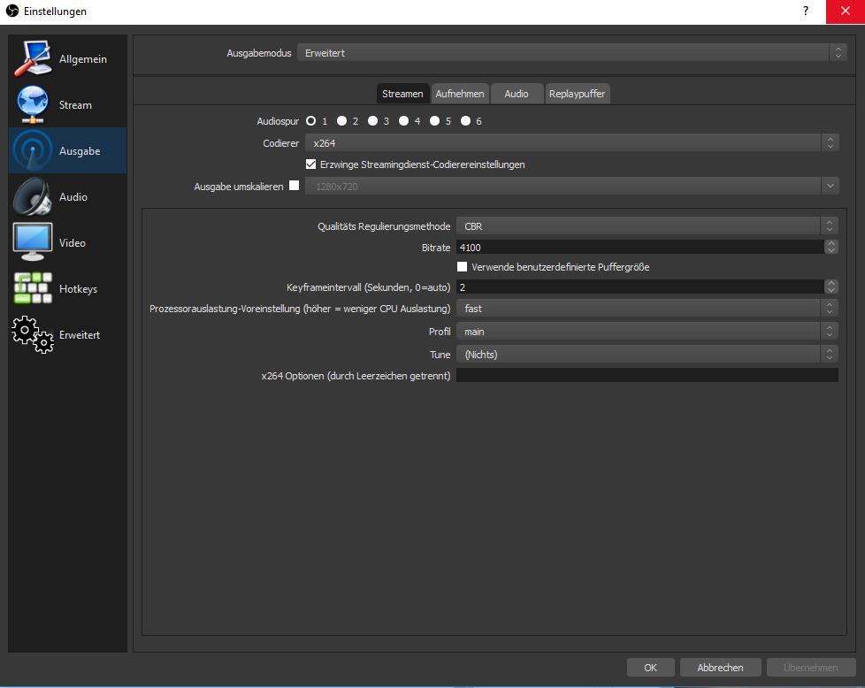
Task: Check Verwende benutzerdefinierte Puffergröße
Action: (x=463, y=267)
